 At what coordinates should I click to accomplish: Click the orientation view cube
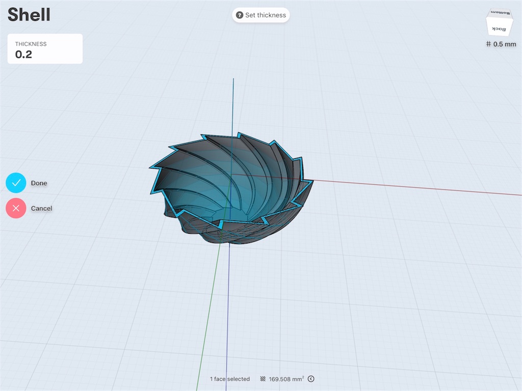coord(499,22)
